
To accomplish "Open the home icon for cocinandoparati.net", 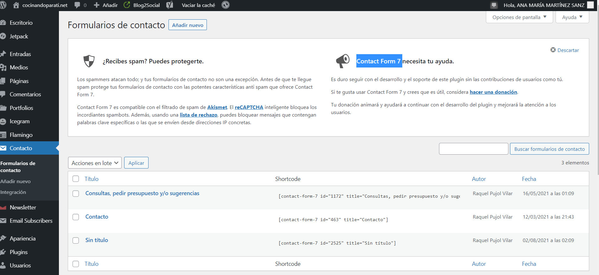I will [16, 5].
